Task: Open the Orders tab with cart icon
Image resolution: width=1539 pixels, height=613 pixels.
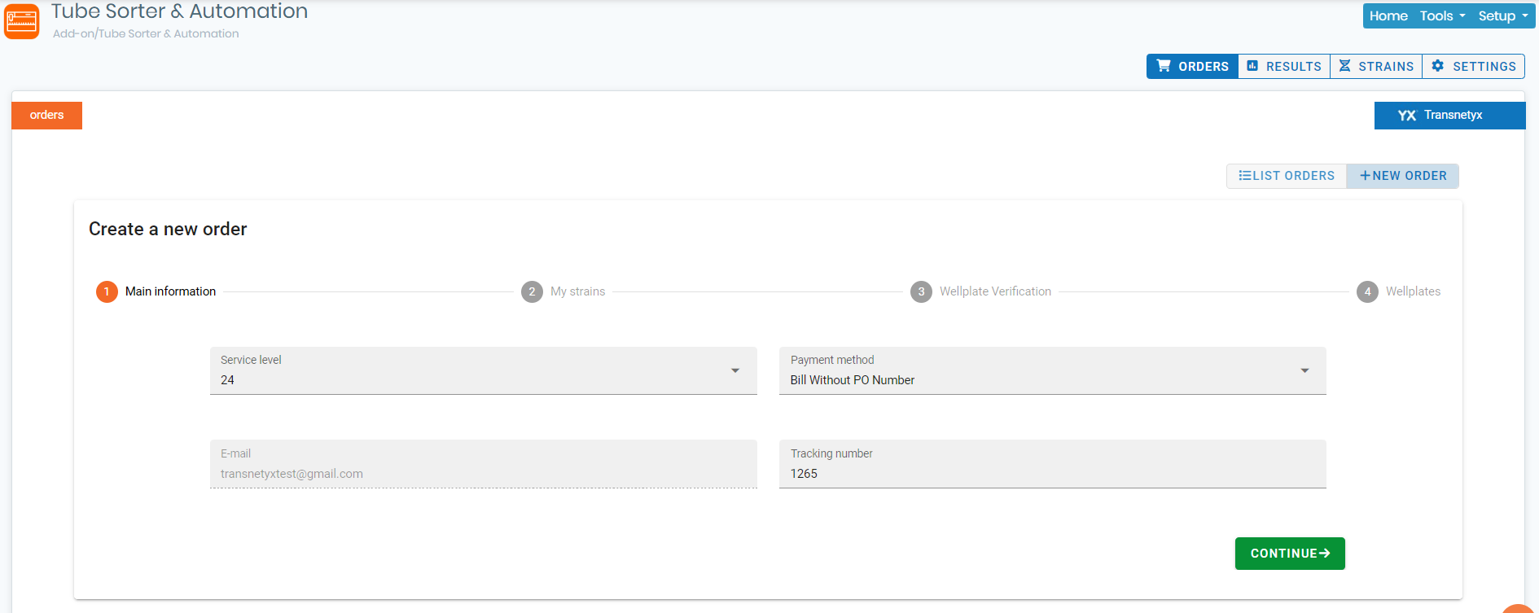Action: point(1193,67)
